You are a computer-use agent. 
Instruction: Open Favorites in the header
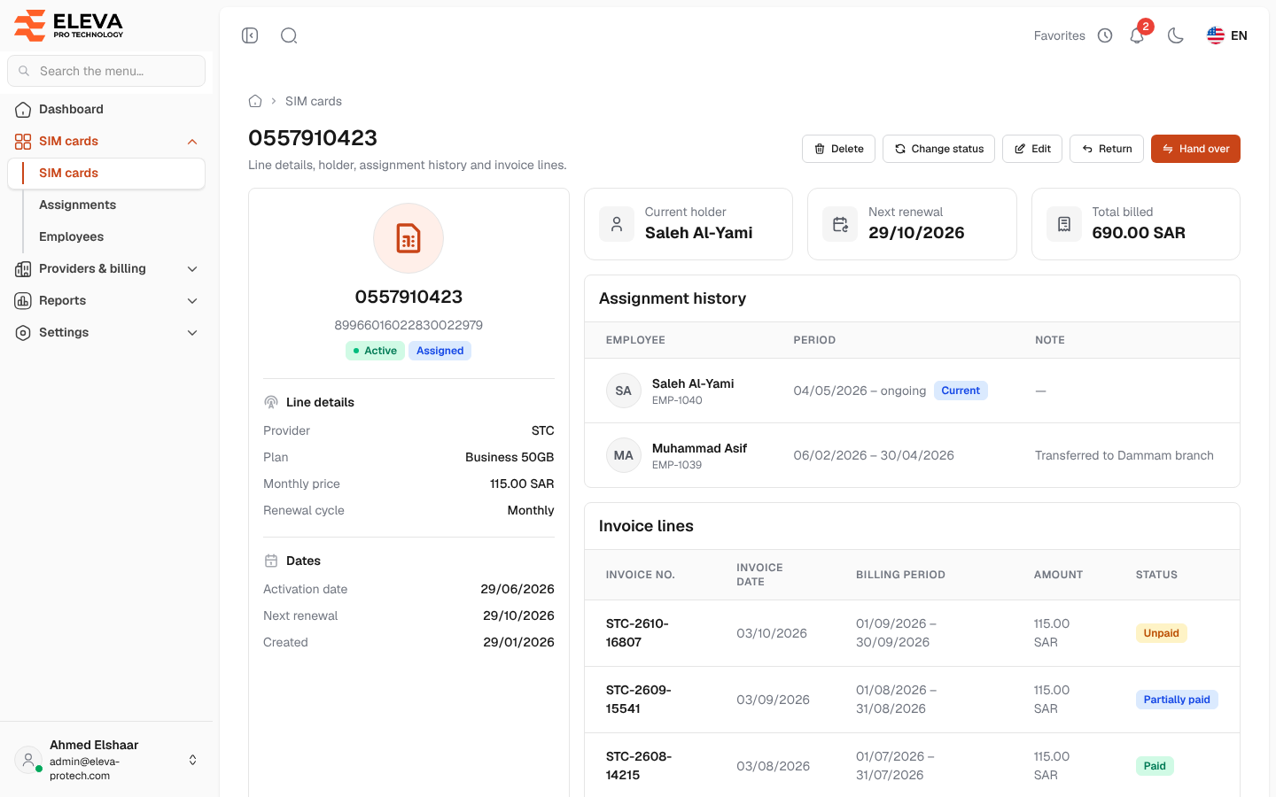tap(1060, 35)
